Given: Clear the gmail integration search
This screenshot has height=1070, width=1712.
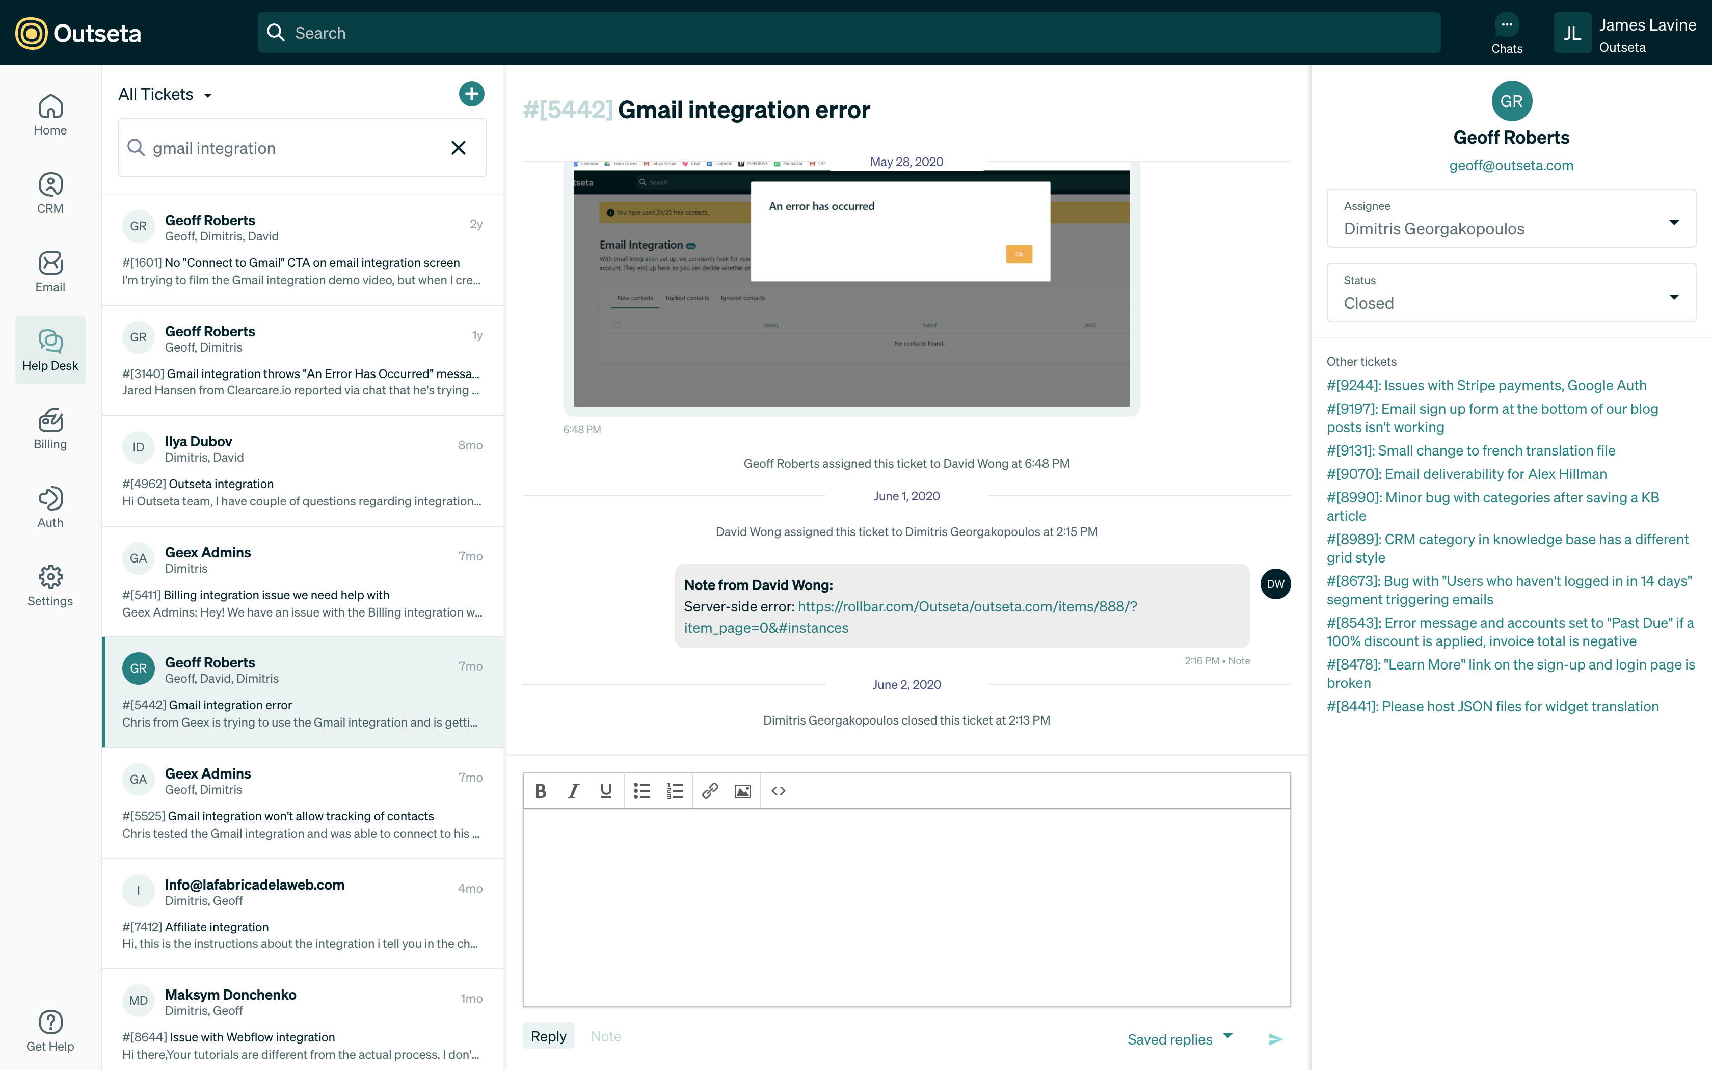Looking at the screenshot, I should 459,148.
